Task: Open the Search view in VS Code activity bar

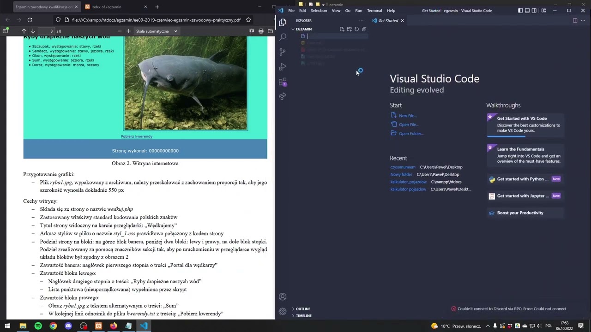Action: [x=283, y=37]
